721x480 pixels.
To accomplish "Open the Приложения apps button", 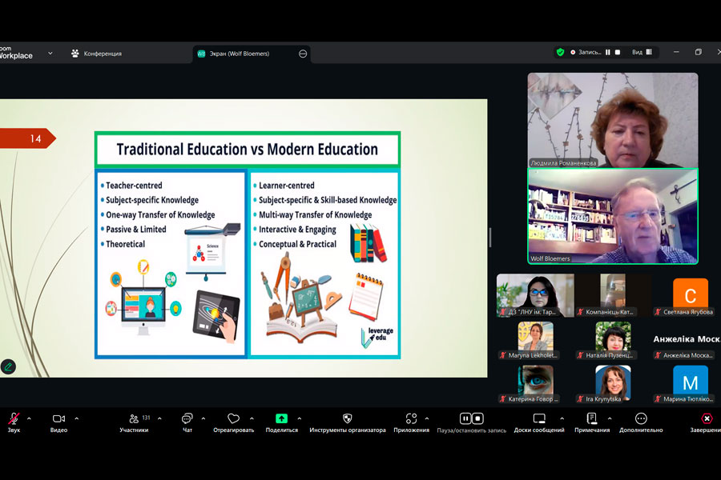I will (411, 422).
